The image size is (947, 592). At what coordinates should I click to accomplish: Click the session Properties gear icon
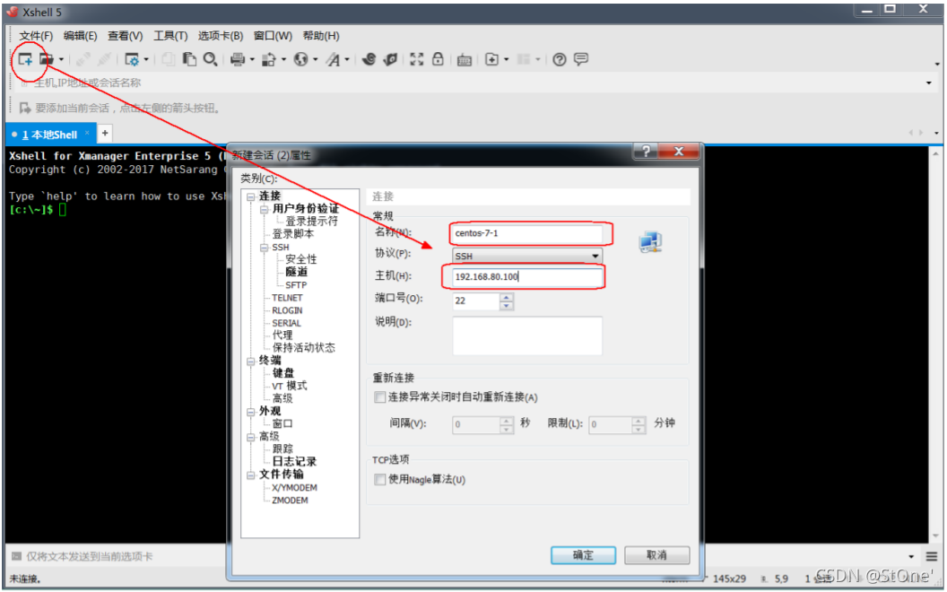131,59
